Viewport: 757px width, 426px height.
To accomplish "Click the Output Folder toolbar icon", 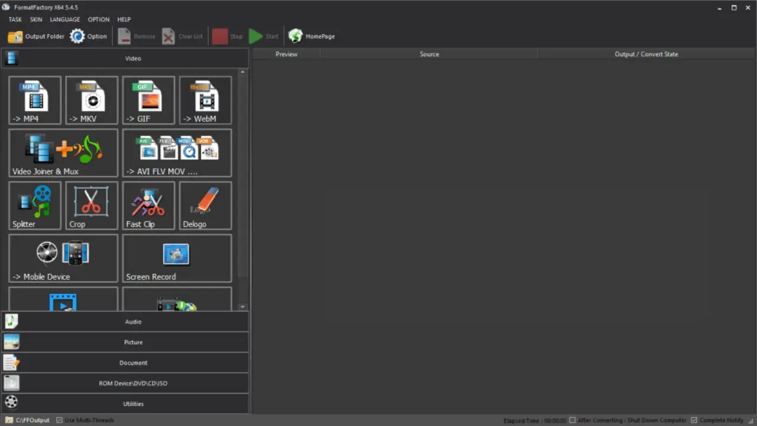I will 15,37.
